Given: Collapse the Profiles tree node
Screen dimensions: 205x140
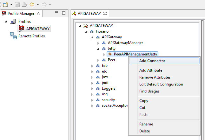Looking at the screenshot, I should click(x=6, y=22).
